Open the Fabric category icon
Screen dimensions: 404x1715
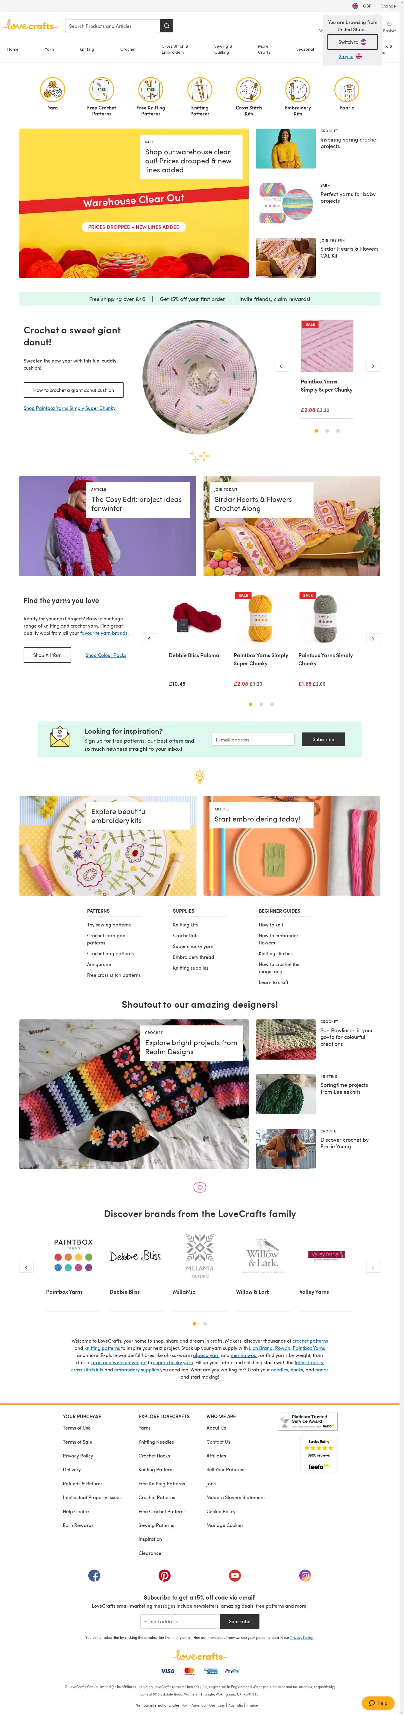click(347, 89)
